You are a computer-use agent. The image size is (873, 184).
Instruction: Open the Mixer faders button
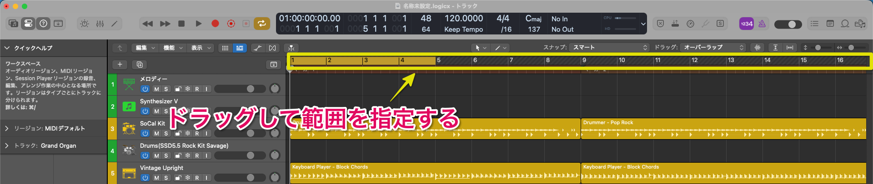pos(100,24)
